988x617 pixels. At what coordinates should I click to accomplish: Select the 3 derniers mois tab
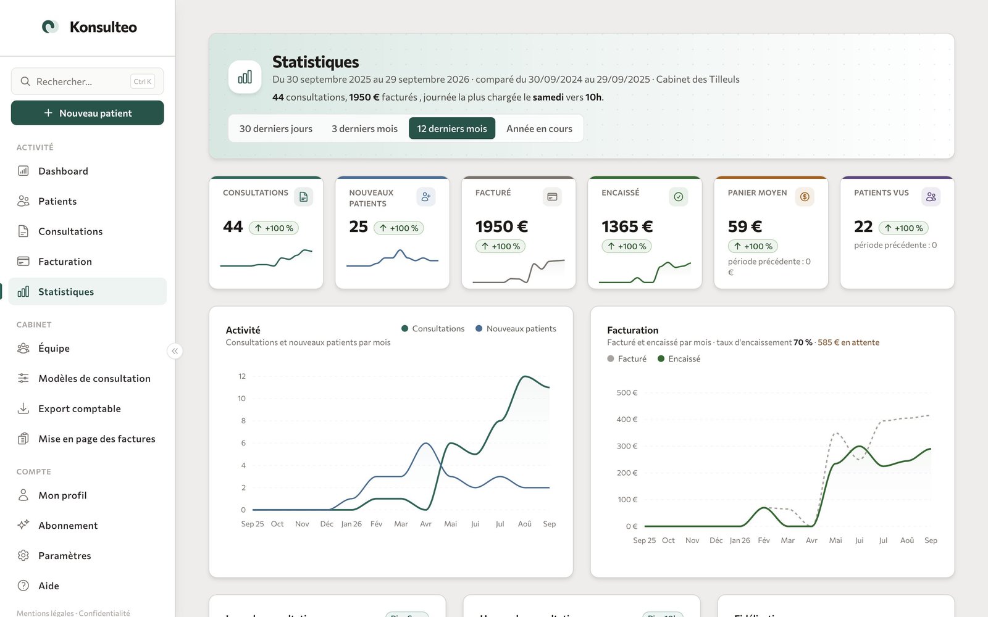click(x=364, y=128)
